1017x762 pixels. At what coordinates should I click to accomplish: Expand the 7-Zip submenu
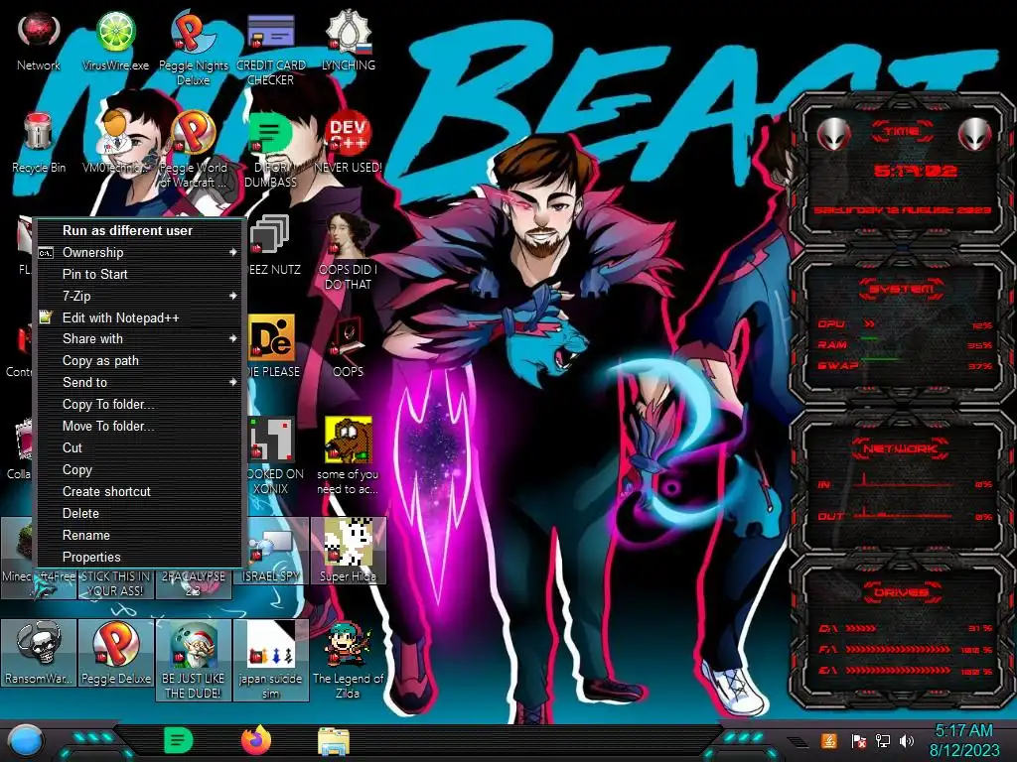point(139,296)
